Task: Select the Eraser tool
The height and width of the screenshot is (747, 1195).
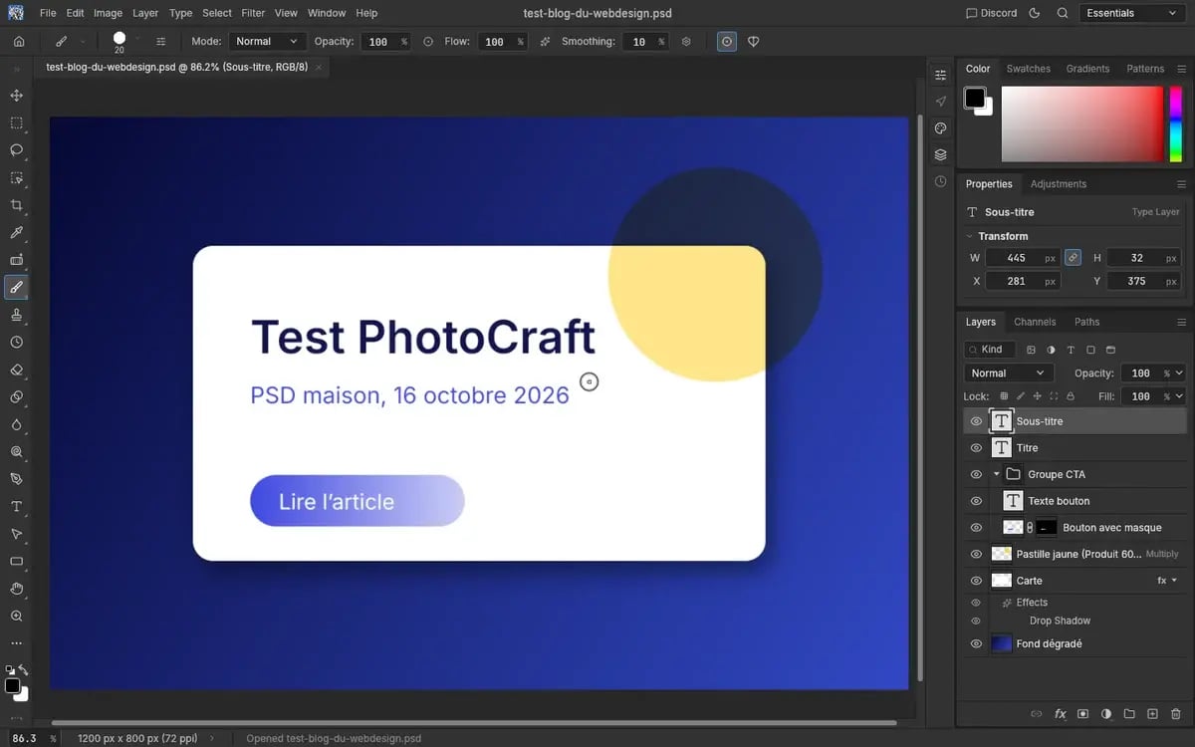Action: pos(16,370)
